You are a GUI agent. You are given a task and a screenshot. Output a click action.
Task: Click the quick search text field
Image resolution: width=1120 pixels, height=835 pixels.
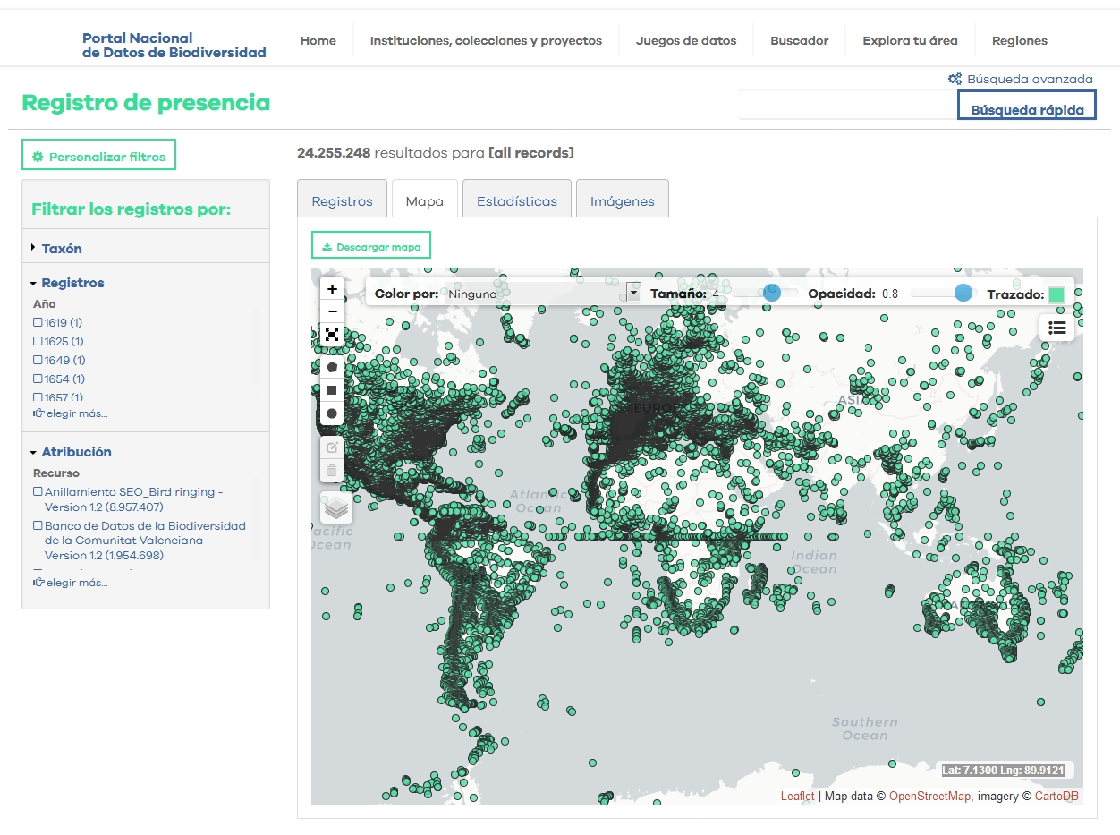[846, 106]
